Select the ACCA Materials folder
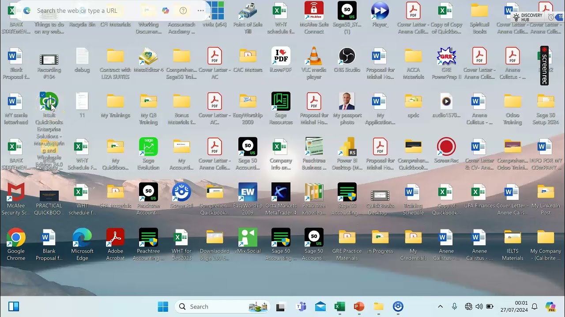This screenshot has height=317, width=565. click(413, 63)
